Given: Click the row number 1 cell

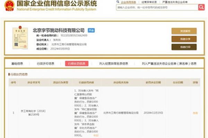Looking at the screenshot, I should pyautogui.click(x=14, y=113).
